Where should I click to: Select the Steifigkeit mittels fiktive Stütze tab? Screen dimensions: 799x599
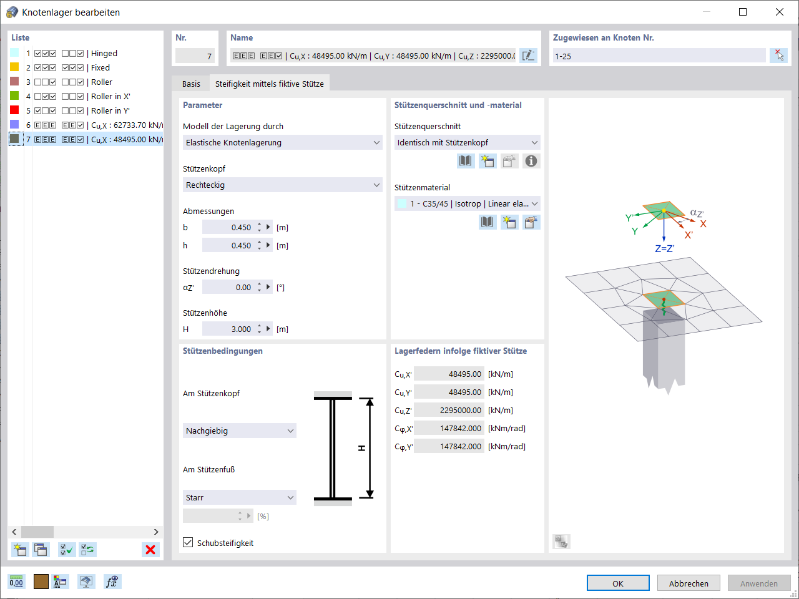tap(270, 84)
